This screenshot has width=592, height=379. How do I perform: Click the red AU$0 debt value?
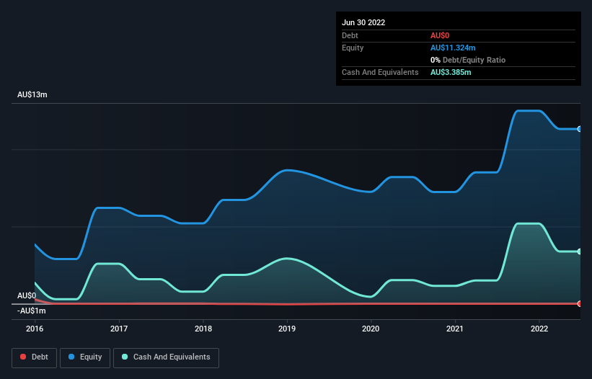coord(440,35)
